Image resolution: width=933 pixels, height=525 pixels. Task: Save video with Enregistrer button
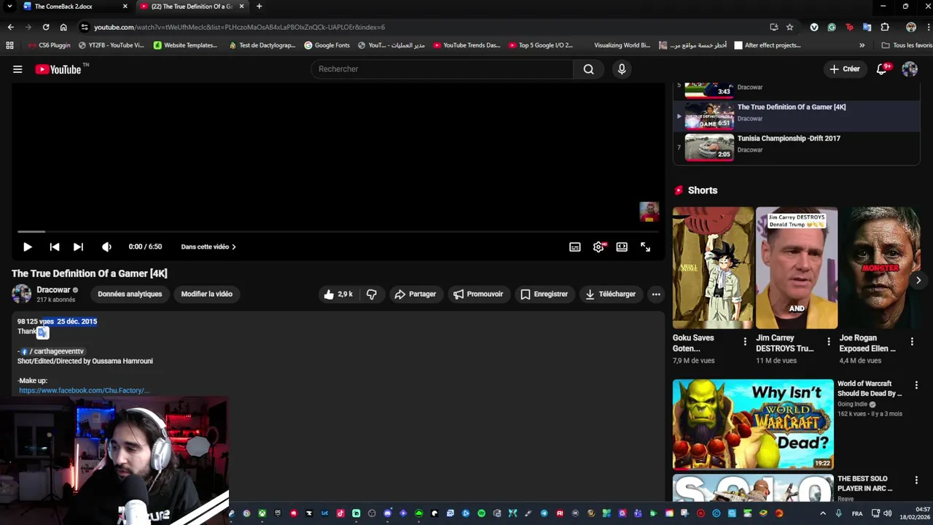544,294
